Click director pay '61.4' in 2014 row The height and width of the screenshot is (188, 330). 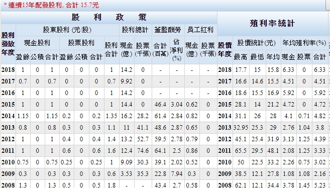click(x=160, y=116)
